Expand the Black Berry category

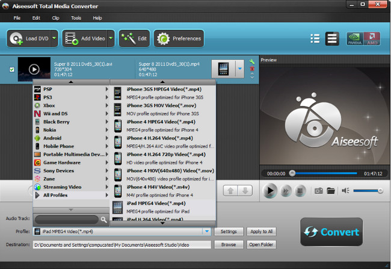(72, 122)
